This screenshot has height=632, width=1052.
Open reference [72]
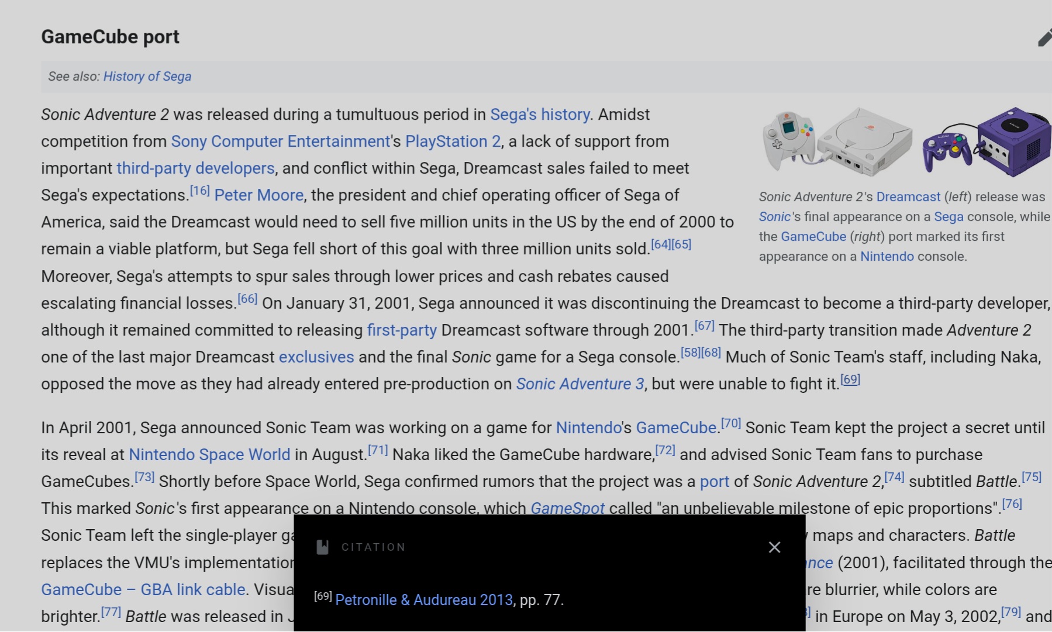[665, 450]
